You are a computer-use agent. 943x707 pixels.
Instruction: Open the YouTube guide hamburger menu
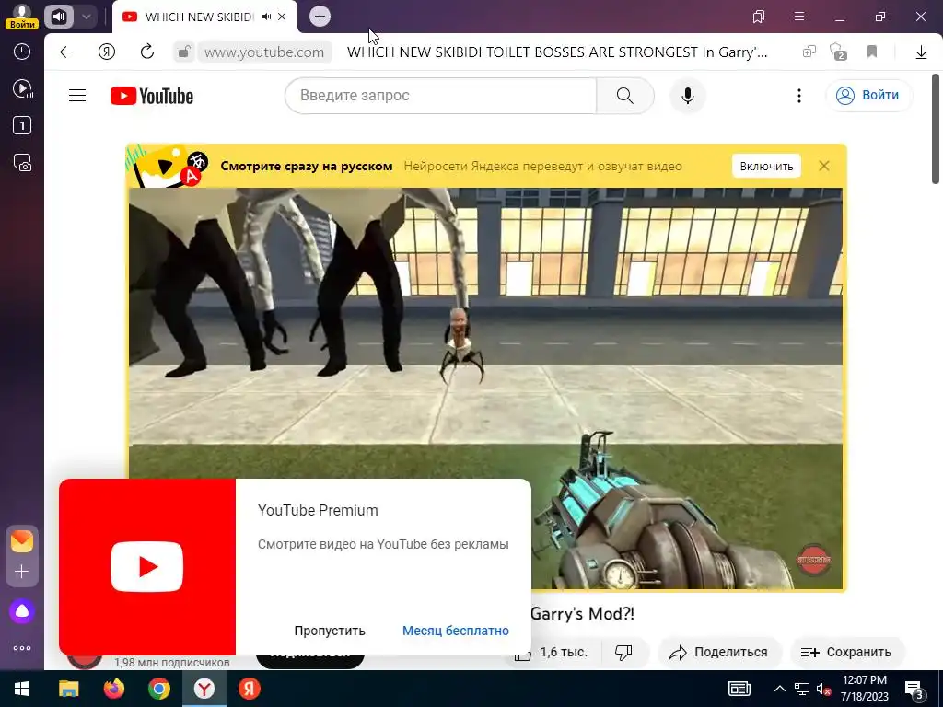tap(77, 96)
